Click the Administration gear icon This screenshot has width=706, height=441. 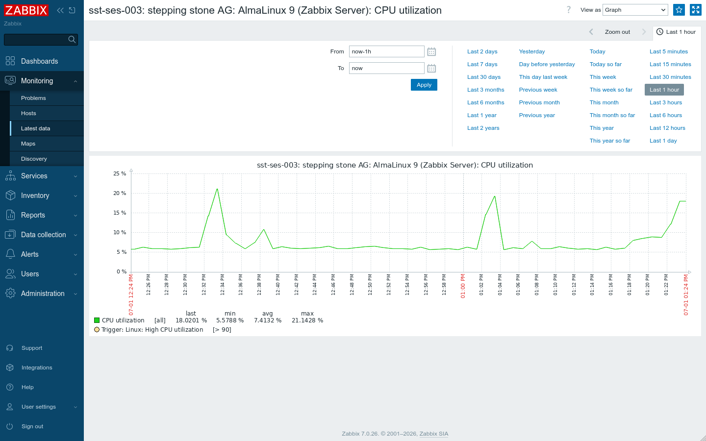pos(10,294)
